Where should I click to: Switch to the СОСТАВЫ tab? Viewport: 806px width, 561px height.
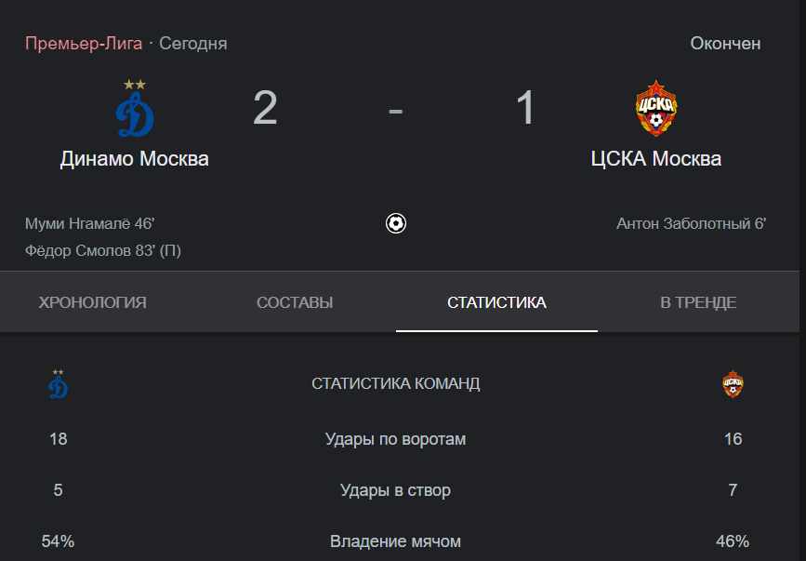295,302
